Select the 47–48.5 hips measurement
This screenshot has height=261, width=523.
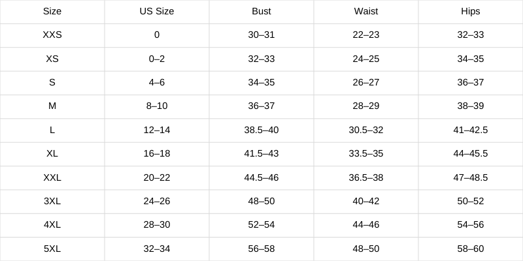tap(471, 177)
